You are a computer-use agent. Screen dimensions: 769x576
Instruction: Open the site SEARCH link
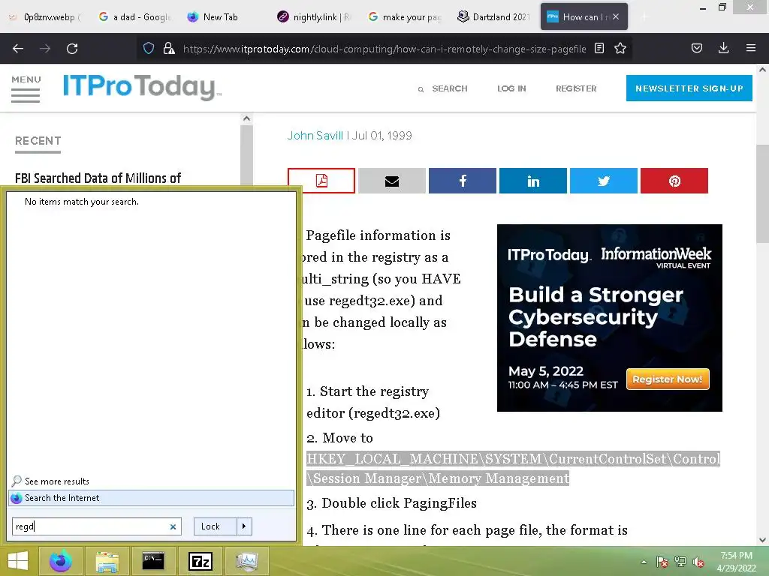(443, 88)
